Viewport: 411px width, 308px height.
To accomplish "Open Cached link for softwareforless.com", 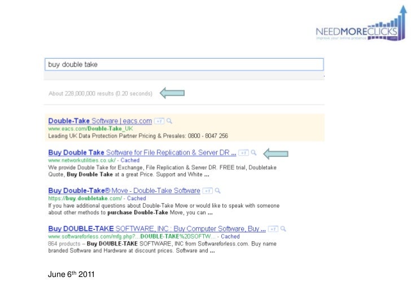I will pos(230,236).
